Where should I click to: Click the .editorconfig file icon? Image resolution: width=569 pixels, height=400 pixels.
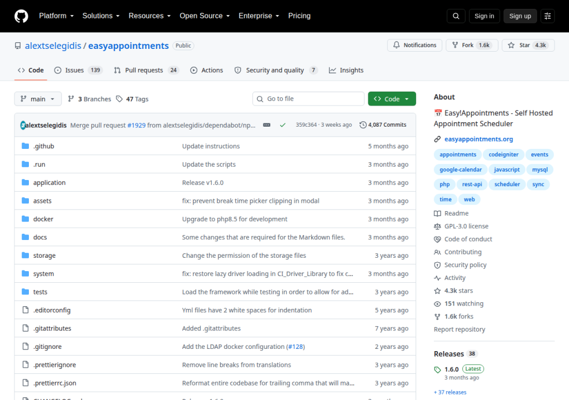[26, 309]
